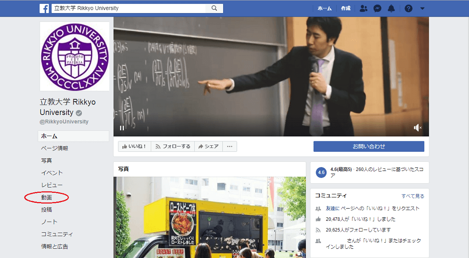This screenshot has height=258, width=469.
Task: Click the verified badge next to page name
Action: click(79, 113)
